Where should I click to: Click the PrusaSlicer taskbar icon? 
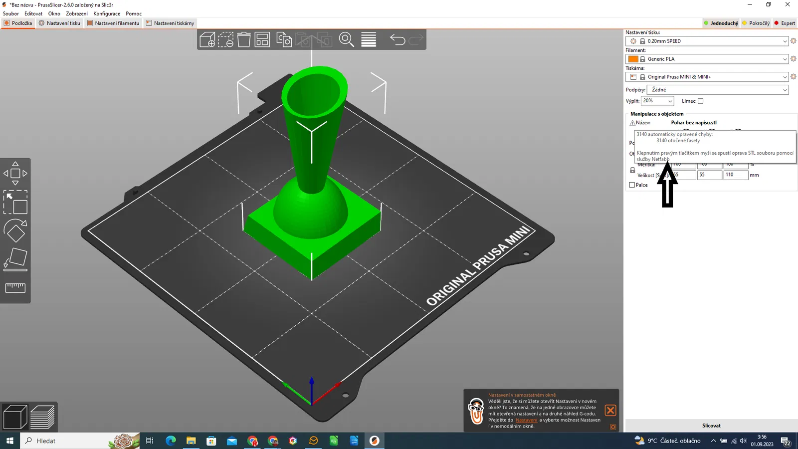[x=375, y=441]
